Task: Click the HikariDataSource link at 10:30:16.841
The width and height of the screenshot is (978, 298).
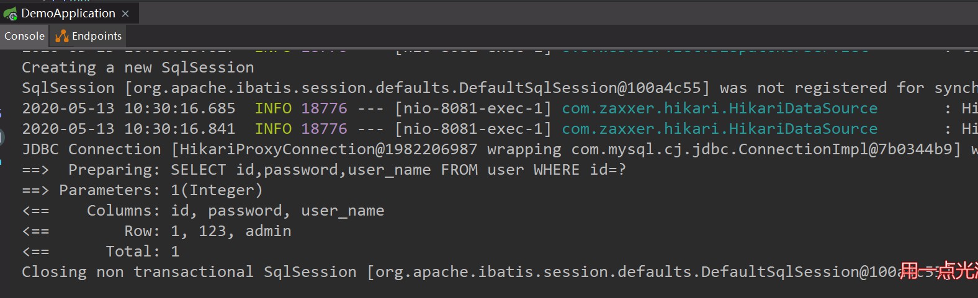Action: 719,129
